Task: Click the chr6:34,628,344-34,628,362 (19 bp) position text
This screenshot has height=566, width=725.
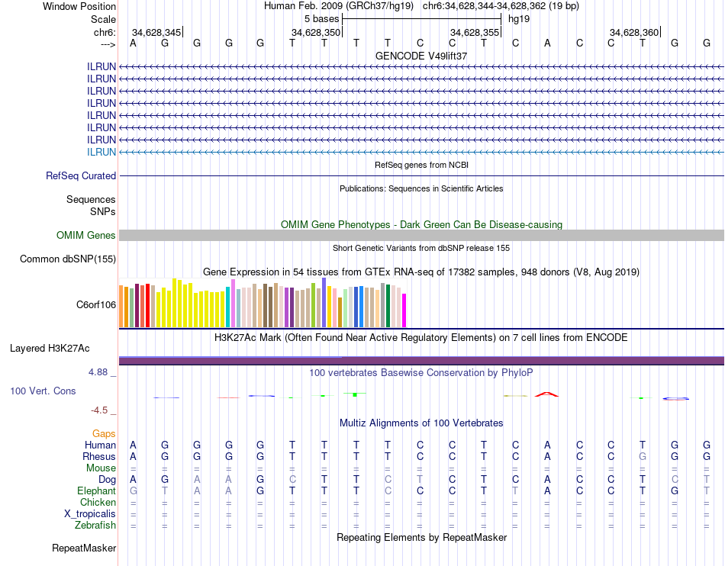Action: tap(501, 6)
